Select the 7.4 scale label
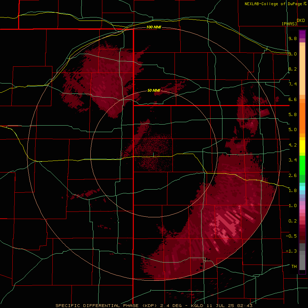308x308 pixels. tap(293, 84)
